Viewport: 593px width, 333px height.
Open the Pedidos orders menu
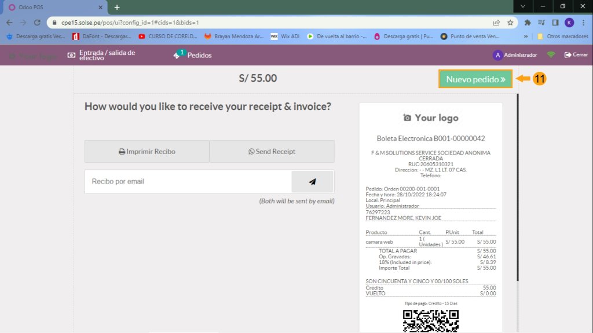pyautogui.click(x=193, y=55)
